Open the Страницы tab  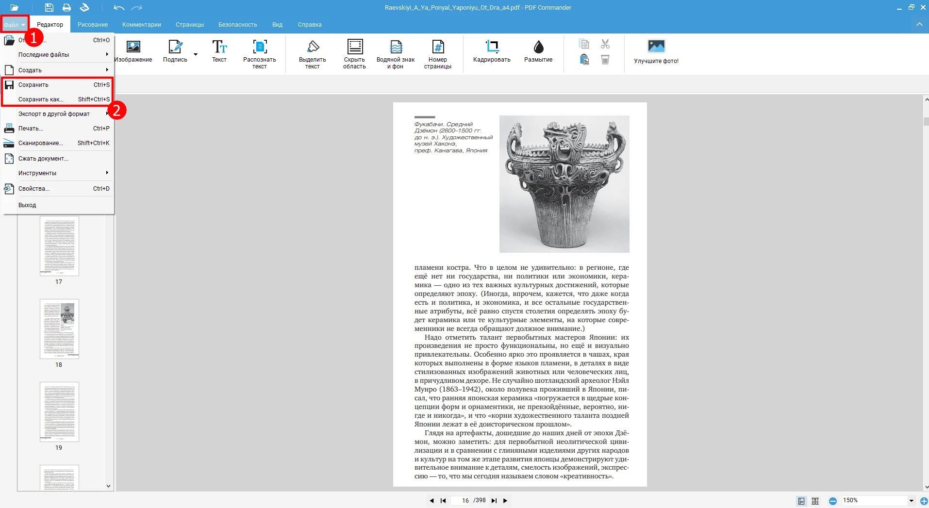[x=190, y=25]
